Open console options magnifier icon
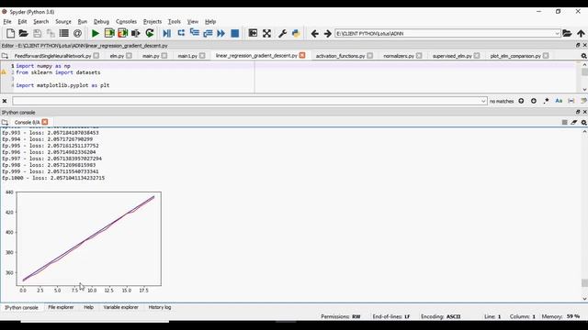Screen dimensions: 588x330 (x=584, y=122)
